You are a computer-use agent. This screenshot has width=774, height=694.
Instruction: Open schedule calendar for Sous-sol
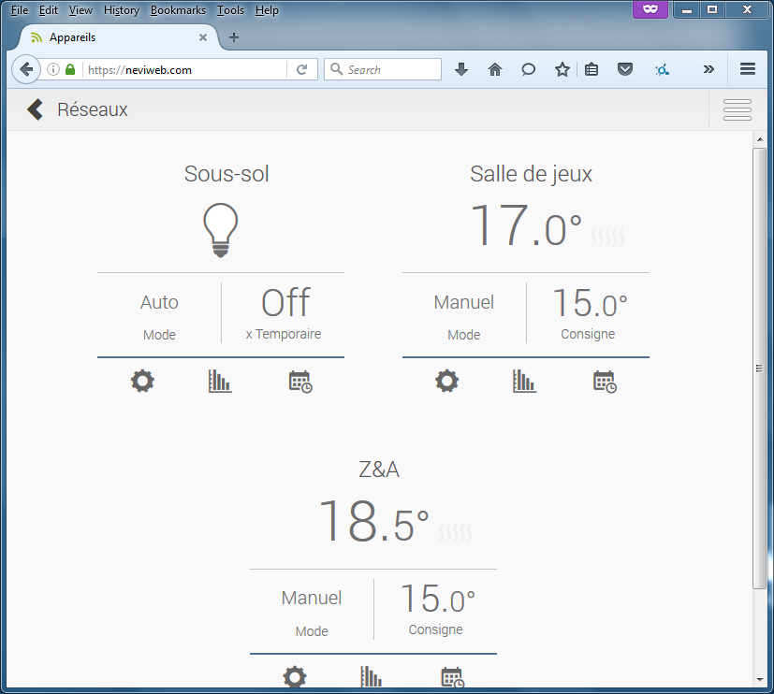pyautogui.click(x=299, y=381)
